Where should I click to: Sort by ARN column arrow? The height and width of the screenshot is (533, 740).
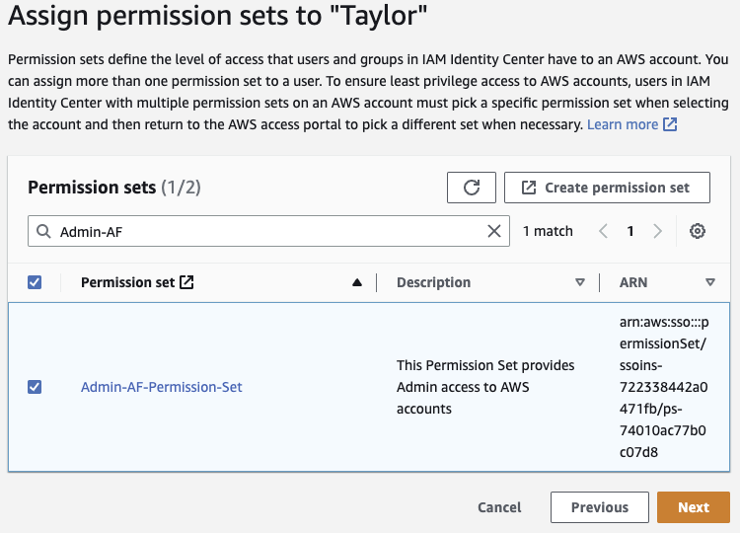709,282
